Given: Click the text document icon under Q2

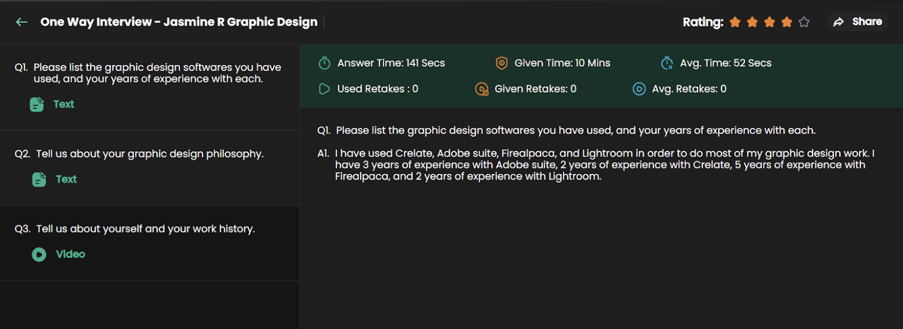Looking at the screenshot, I should (x=39, y=180).
